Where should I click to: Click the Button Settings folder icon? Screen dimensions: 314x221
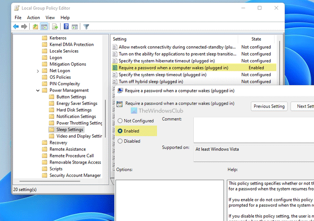click(52, 97)
